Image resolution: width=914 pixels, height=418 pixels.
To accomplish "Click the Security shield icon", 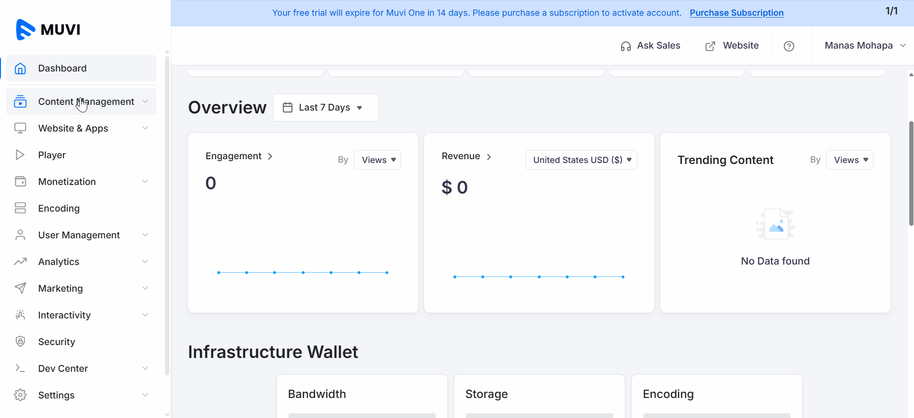I will click(20, 342).
